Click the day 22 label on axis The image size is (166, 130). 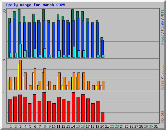tap(112, 126)
